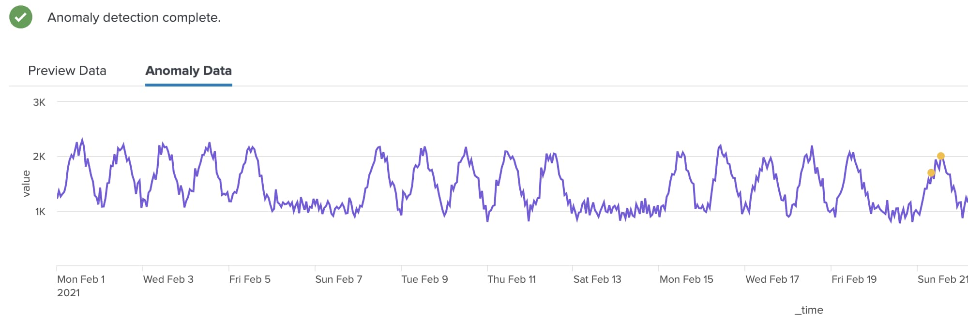This screenshot has width=968, height=318.
Task: Click the 1K y-axis label
Action: tap(40, 212)
